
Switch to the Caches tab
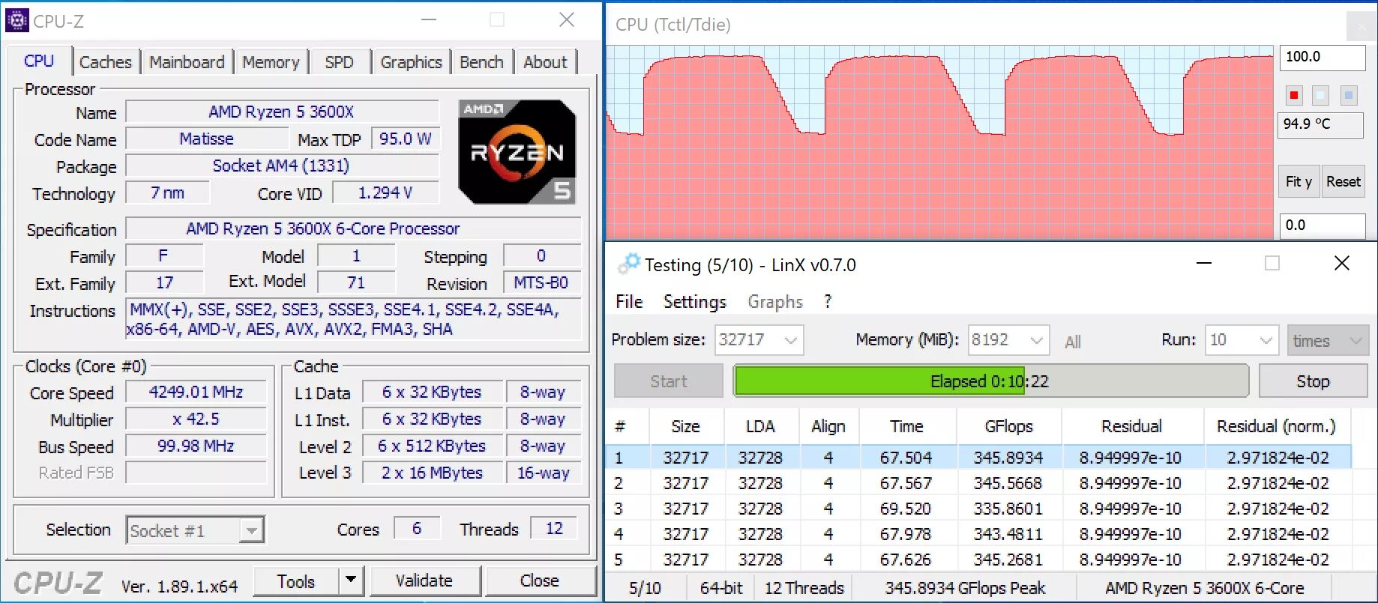(106, 62)
